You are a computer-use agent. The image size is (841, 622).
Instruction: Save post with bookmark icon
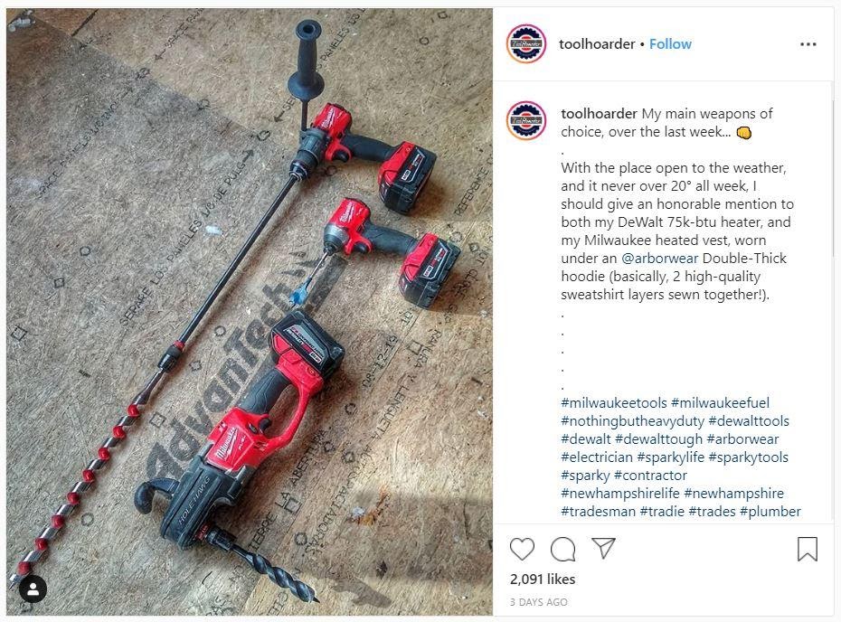(x=808, y=549)
